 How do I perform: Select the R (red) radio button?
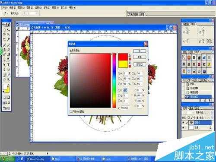pyautogui.click(x=119, y=90)
